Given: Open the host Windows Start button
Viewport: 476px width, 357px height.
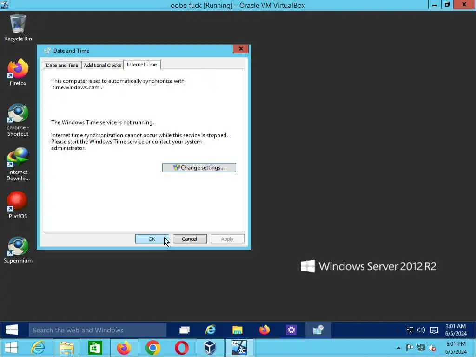Looking at the screenshot, I should (11, 348).
